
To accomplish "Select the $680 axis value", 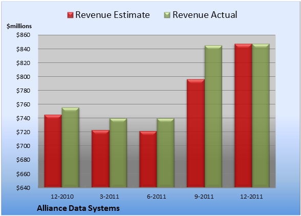I will 23,160.
